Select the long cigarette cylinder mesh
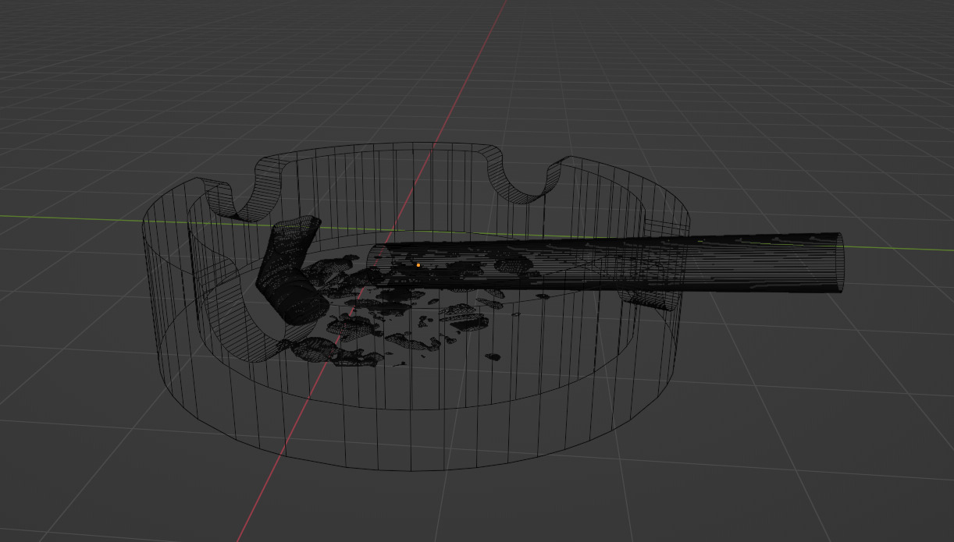 pyautogui.click(x=606, y=265)
